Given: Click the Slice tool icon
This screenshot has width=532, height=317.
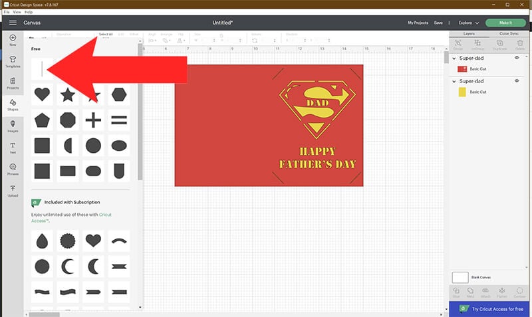Looking at the screenshot, I should [456, 292].
